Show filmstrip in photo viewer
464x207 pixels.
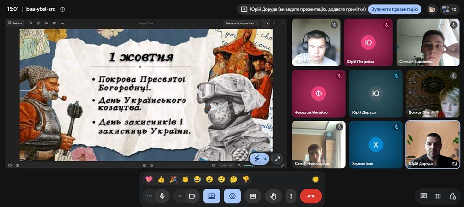(x=10, y=166)
